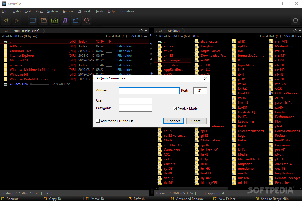Click F5 Refresh in function bar
Viewport: 302px width, 201px height.
tap(136, 199)
